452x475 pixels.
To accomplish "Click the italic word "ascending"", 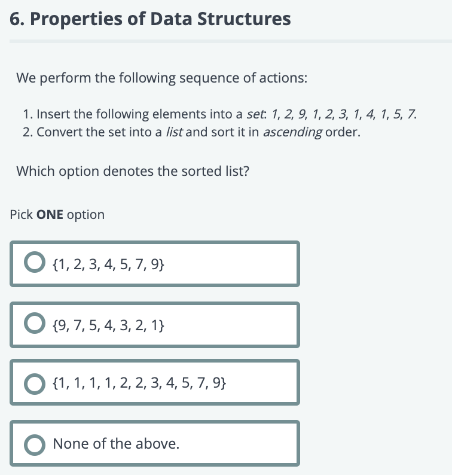I will [x=293, y=132].
